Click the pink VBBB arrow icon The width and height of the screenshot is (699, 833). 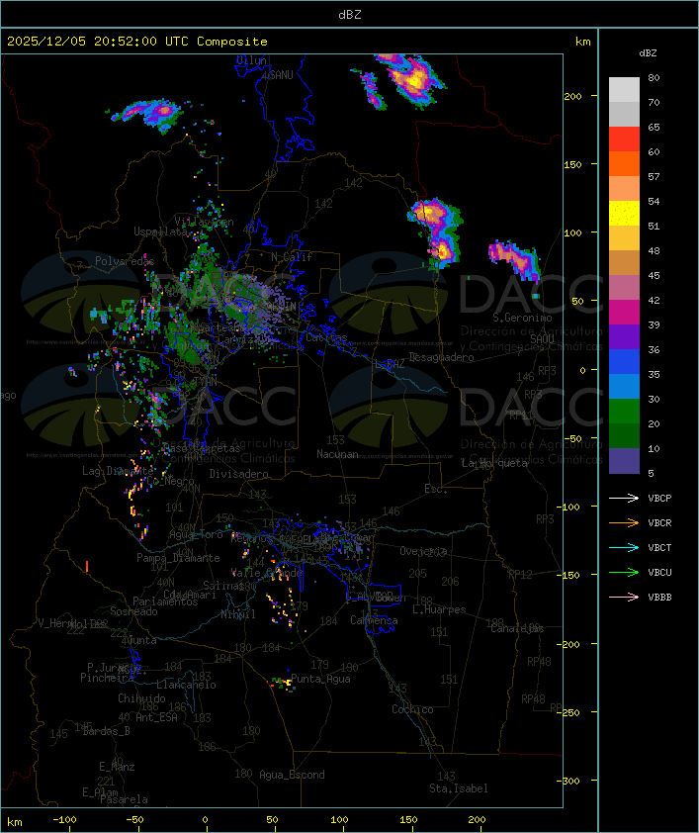click(624, 598)
